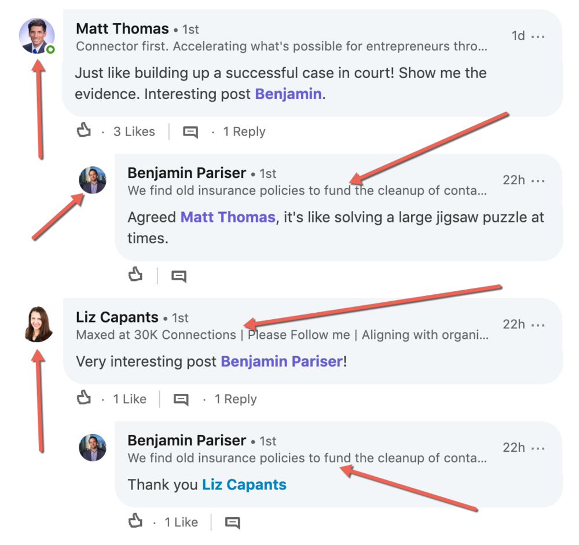
Task: Open Matt Thomas's profile photo
Action: (37, 36)
